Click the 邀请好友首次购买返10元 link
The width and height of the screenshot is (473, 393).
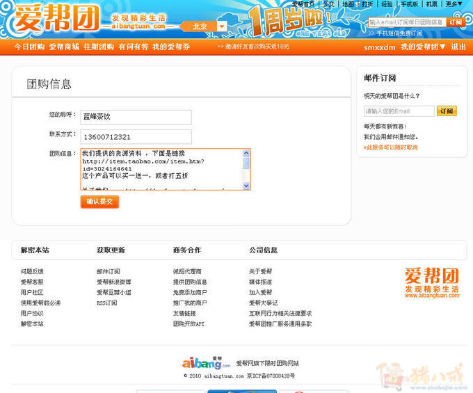point(253,47)
